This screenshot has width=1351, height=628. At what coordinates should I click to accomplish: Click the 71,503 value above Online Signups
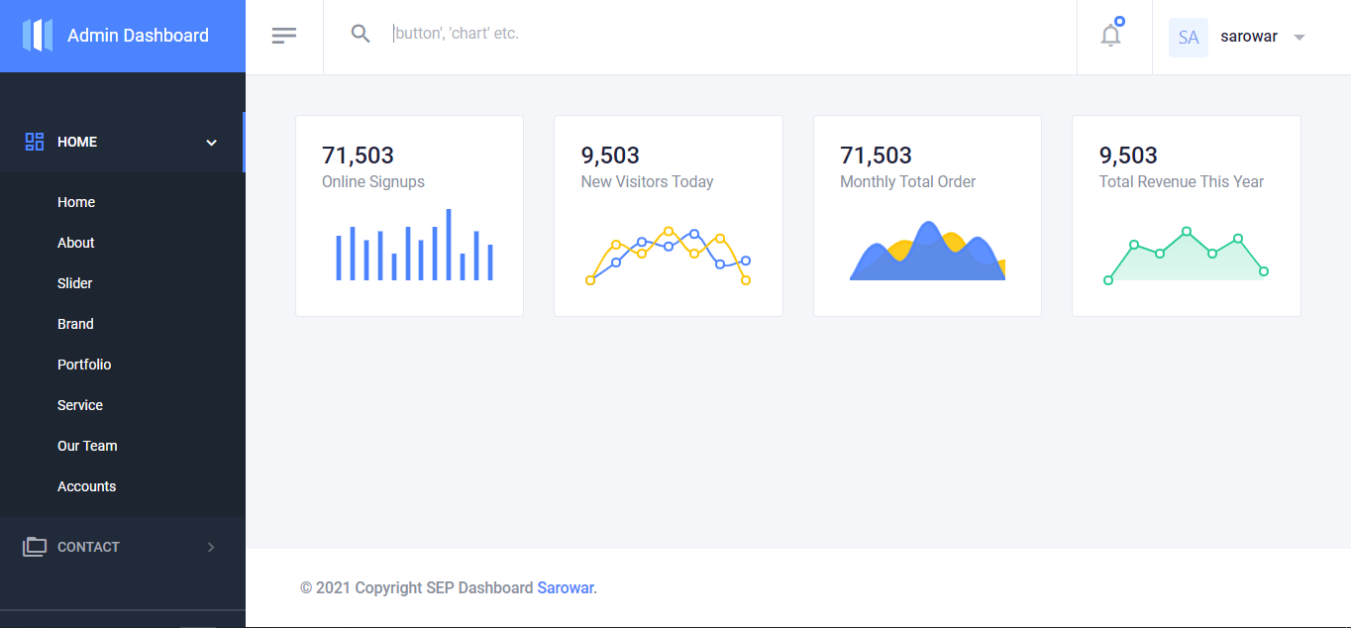(358, 156)
